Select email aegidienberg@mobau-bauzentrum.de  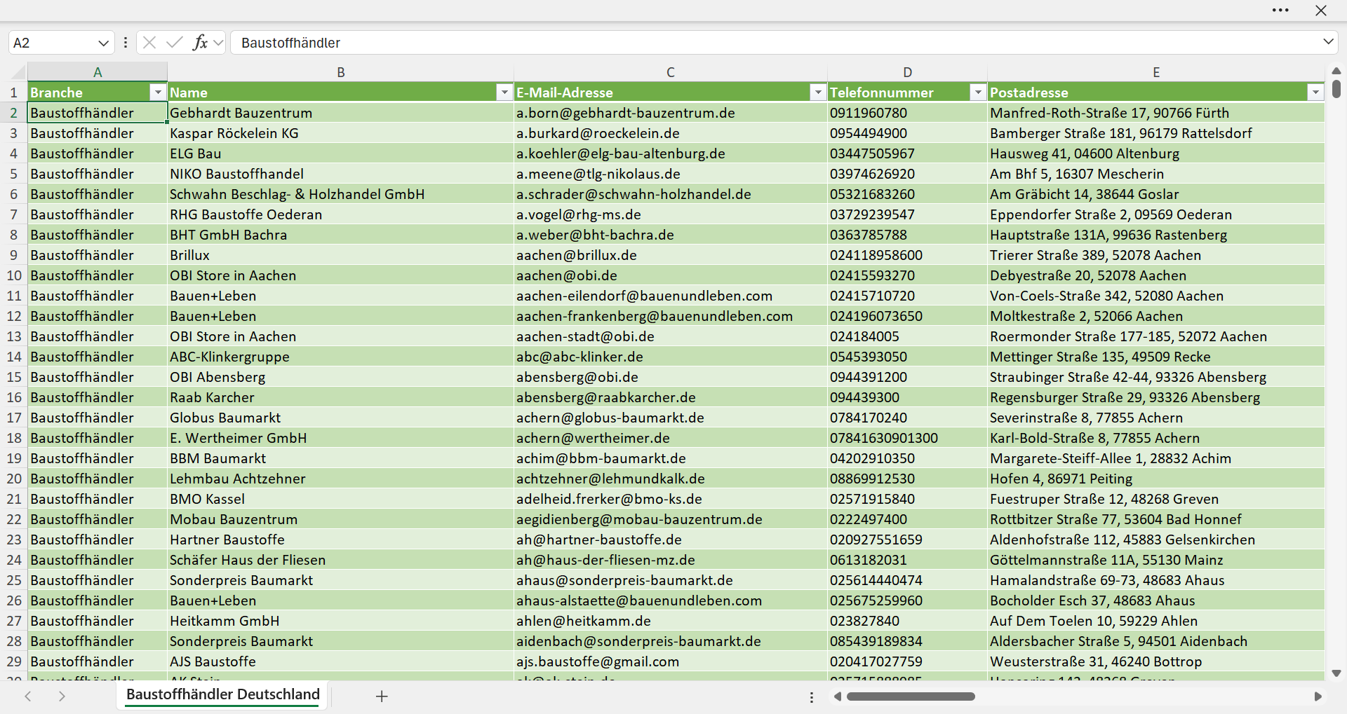[x=671, y=519]
